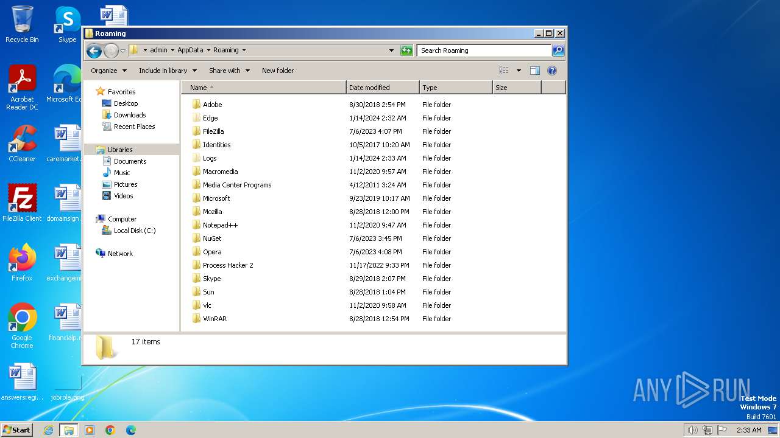Click the AppData breadcrumb segment
This screenshot has height=438, width=780.
[190, 50]
